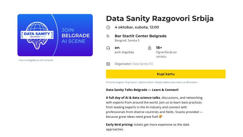Viewport: 243px width, 137px height.
Task: Click the organizer ID card icon
Action: pyautogui.click(x=108, y=64)
